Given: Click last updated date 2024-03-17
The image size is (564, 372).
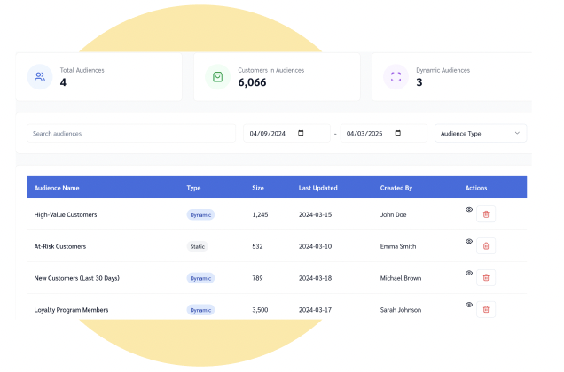Looking at the screenshot, I should click(315, 309).
